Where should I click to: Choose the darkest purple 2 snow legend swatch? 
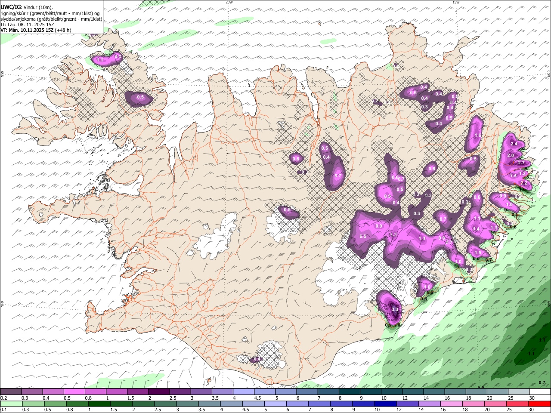(158, 392)
